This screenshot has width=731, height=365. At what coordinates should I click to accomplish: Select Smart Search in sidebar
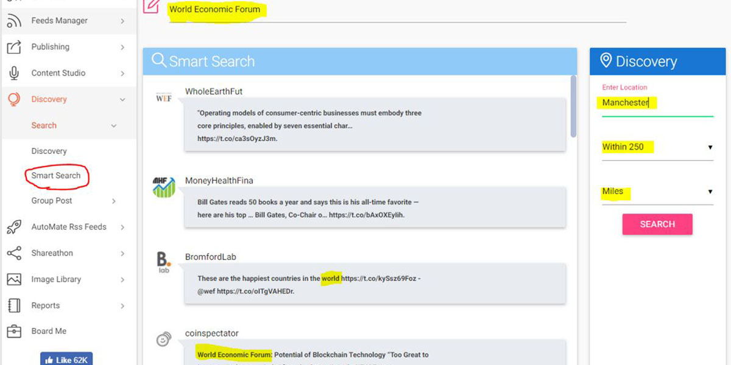(x=56, y=175)
